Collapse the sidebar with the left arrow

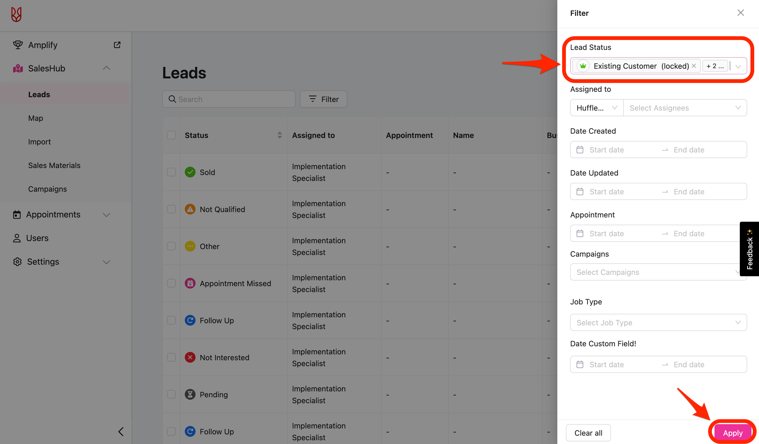(x=121, y=432)
